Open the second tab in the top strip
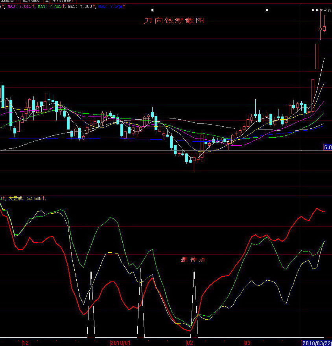 32,1
